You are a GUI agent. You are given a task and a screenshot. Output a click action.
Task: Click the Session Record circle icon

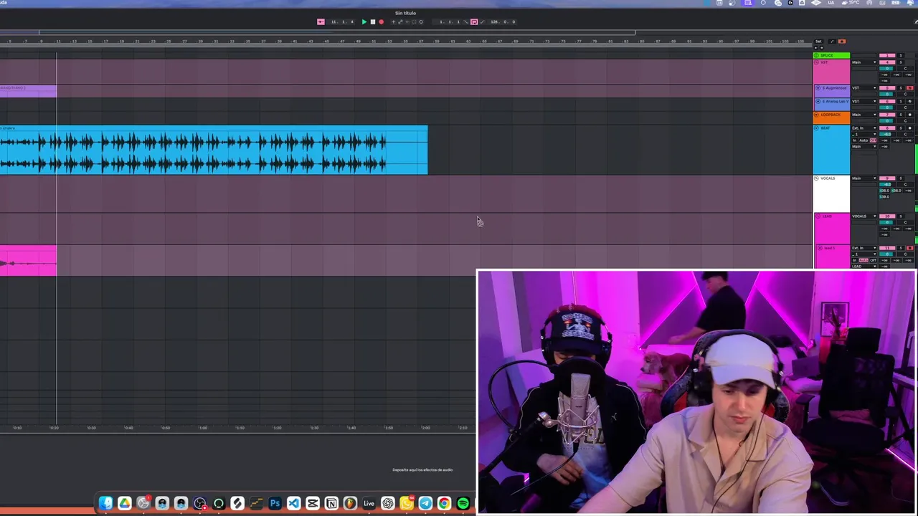tap(421, 21)
